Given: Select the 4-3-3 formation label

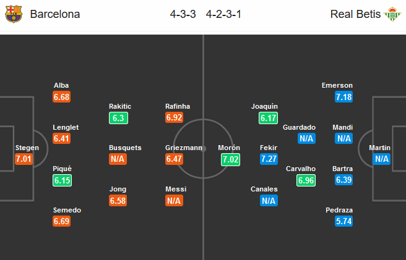Looking at the screenshot, I should 183,14.
